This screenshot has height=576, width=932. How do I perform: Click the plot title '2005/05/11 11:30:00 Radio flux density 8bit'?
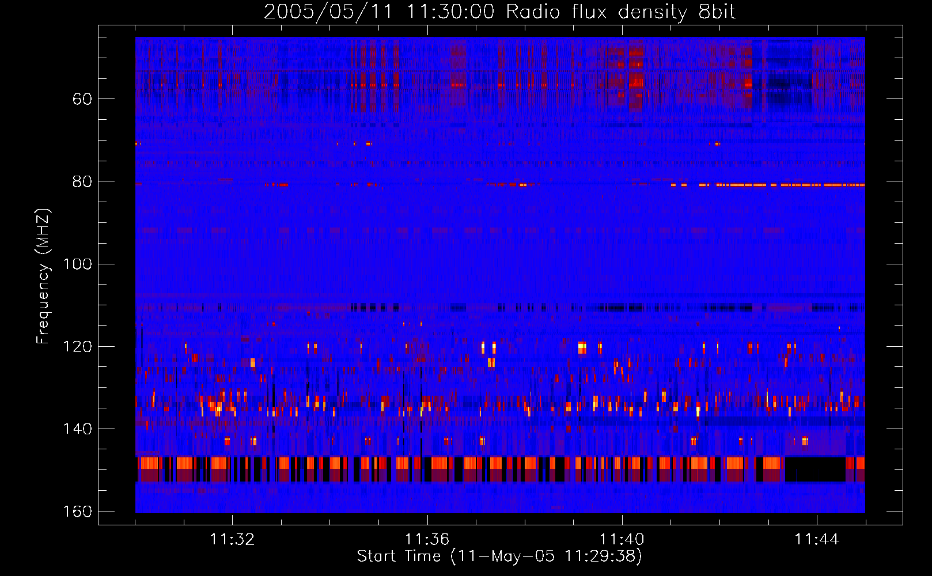(x=499, y=12)
